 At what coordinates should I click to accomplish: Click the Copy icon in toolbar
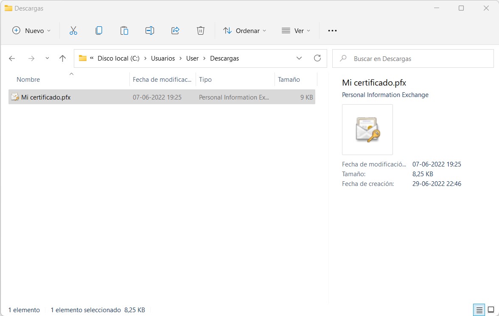tap(98, 30)
